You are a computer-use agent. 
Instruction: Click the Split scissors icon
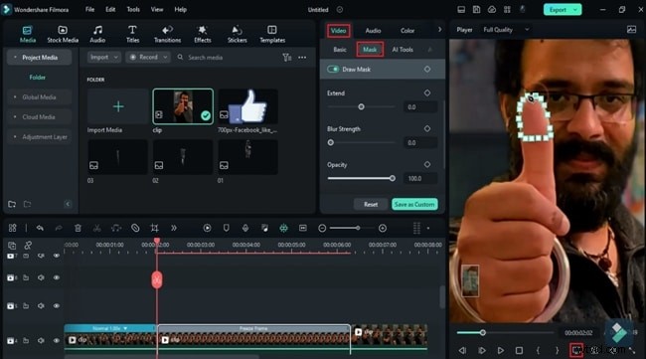coord(97,228)
